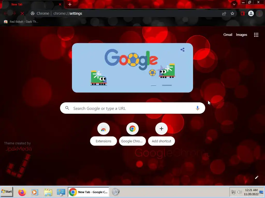Switch to New Tab - Google Chrome taskbar button
Viewport: 265px width, 198px height.
click(x=89, y=192)
